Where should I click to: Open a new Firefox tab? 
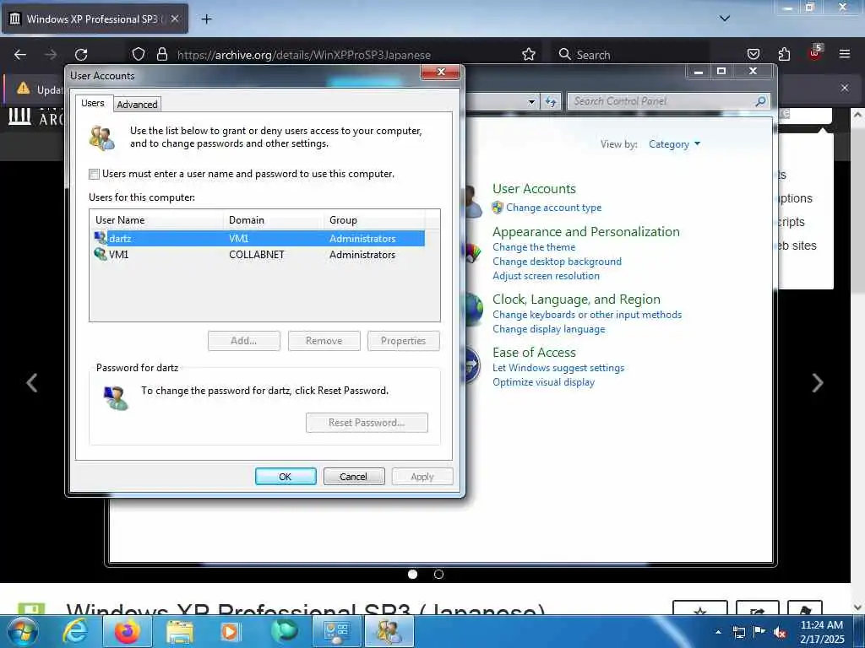tap(206, 19)
